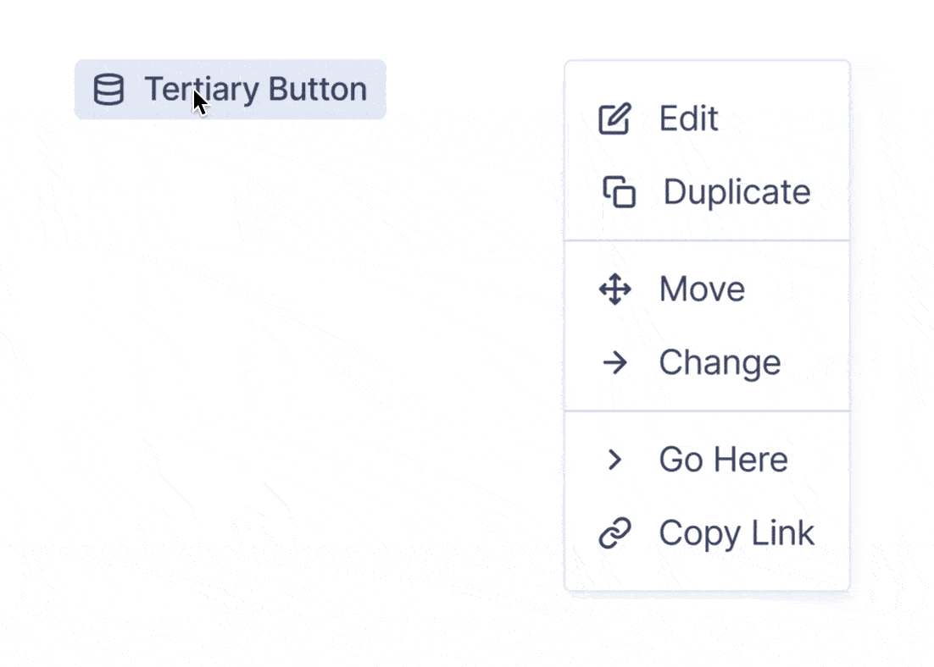Click the Tertiary Button text label
The width and height of the screenshot is (934, 667).
(x=256, y=89)
